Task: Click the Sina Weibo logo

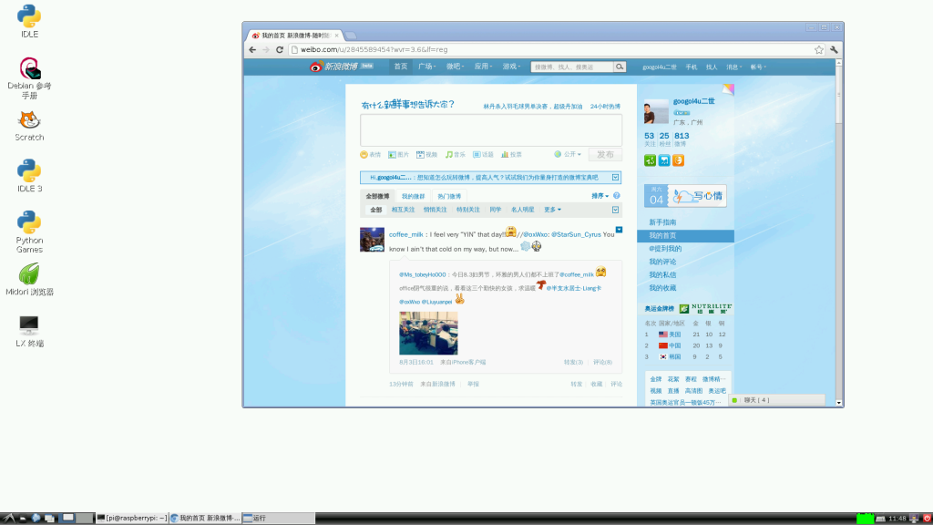Action: coord(341,66)
